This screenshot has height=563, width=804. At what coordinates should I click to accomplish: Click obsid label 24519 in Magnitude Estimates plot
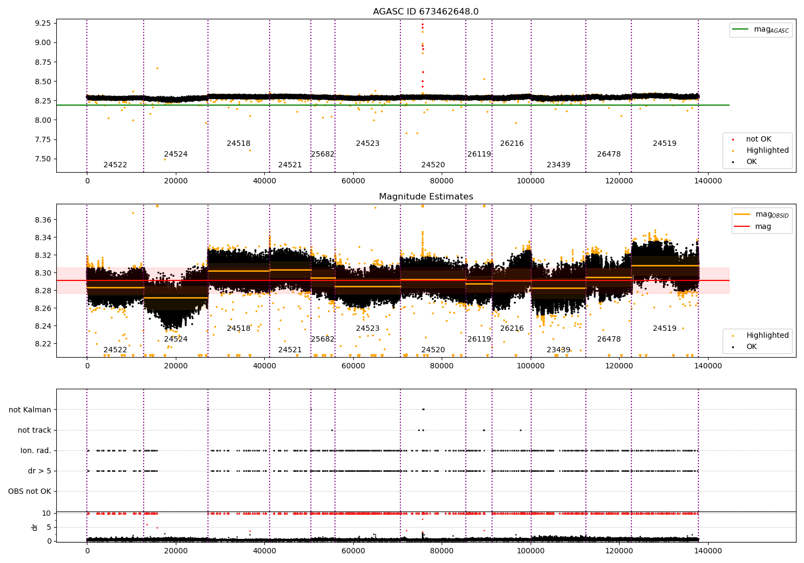[665, 328]
